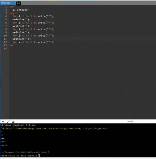The image size is (156, 159).
Task: Click the 'Program finished with exit code 0' message
Action: (25, 152)
